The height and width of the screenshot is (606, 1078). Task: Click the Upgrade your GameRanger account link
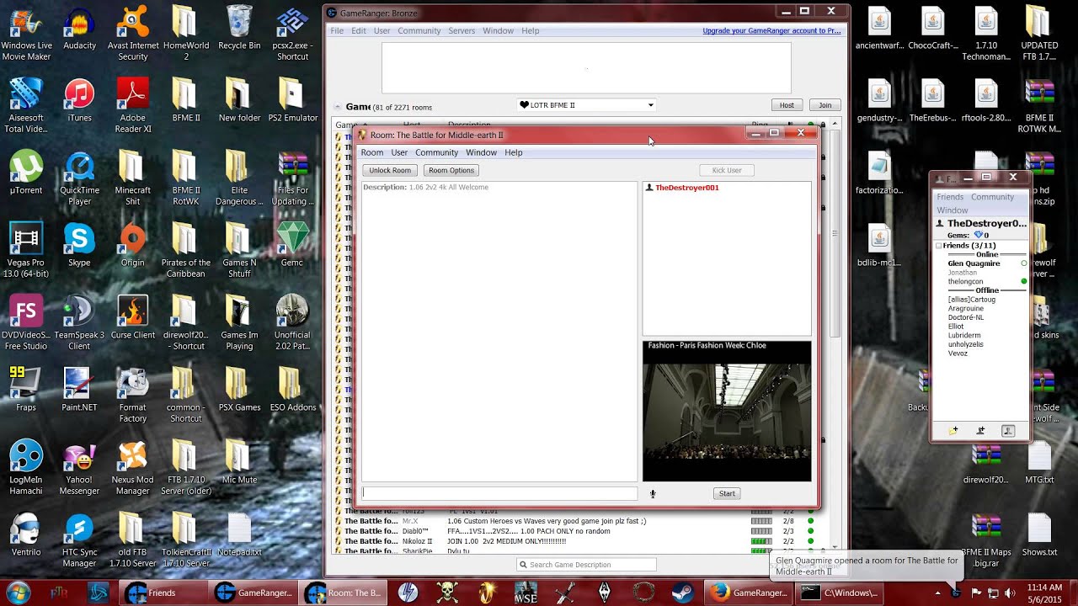pos(771,31)
